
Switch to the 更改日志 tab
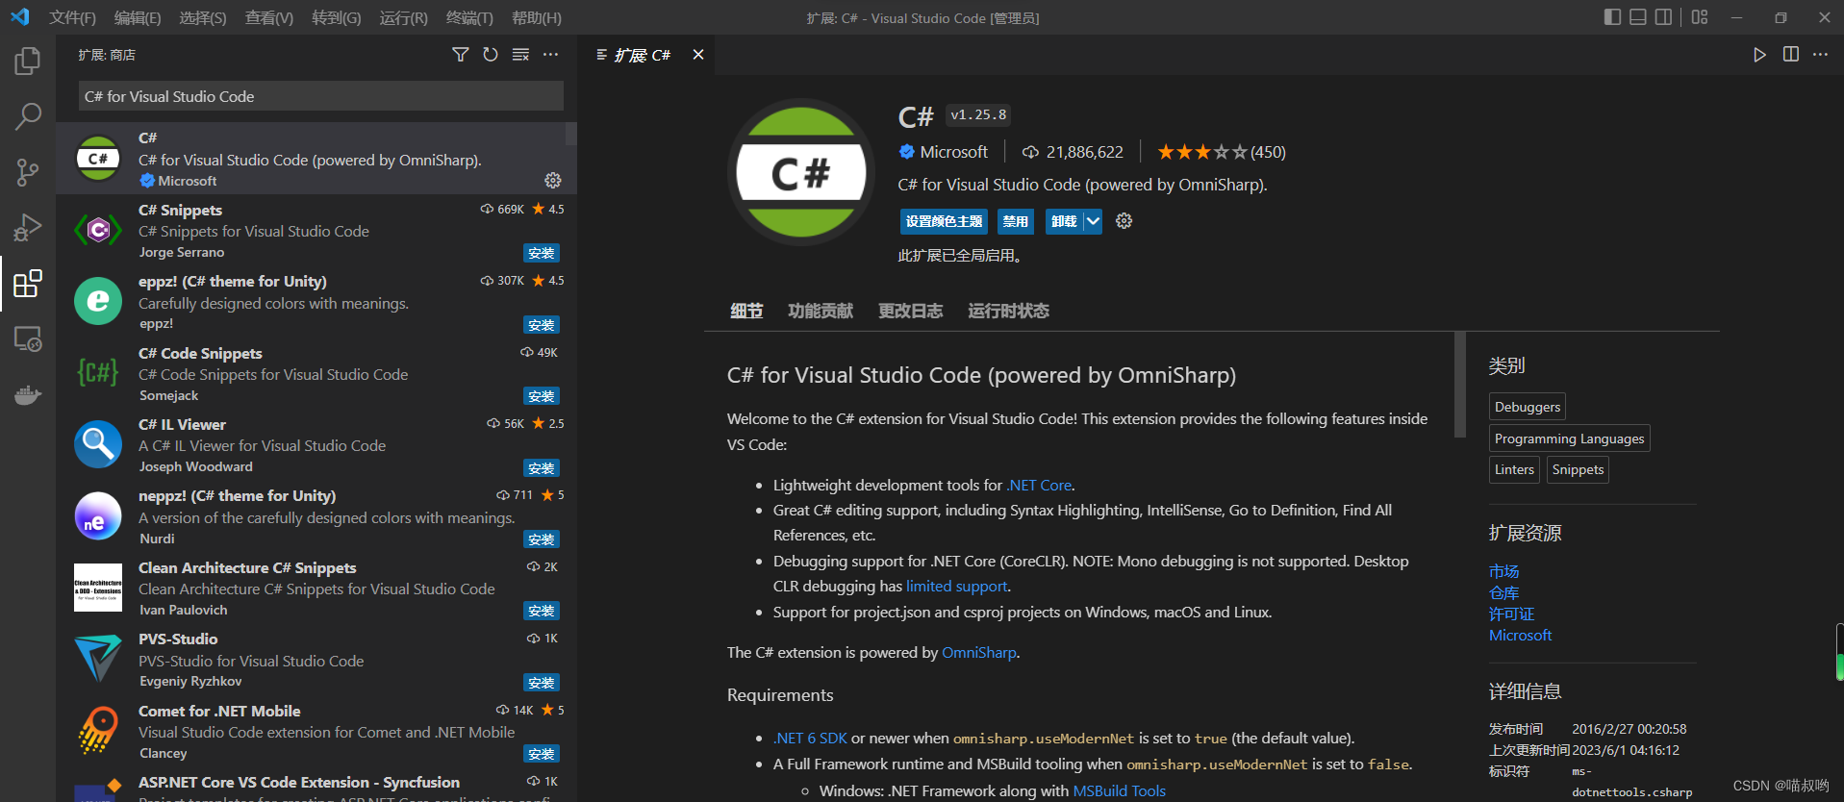[910, 311]
